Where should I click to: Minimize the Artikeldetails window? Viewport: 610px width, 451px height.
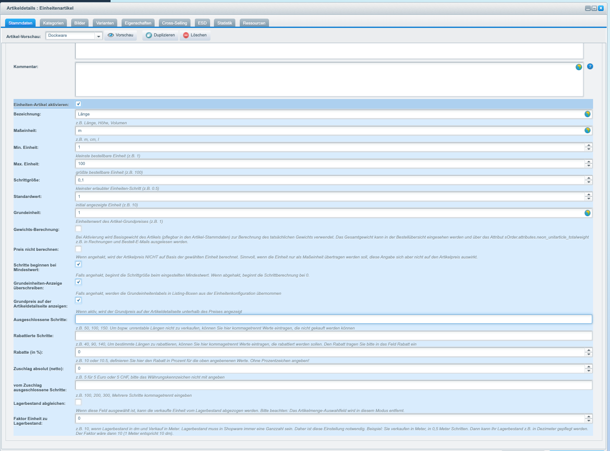tap(588, 8)
